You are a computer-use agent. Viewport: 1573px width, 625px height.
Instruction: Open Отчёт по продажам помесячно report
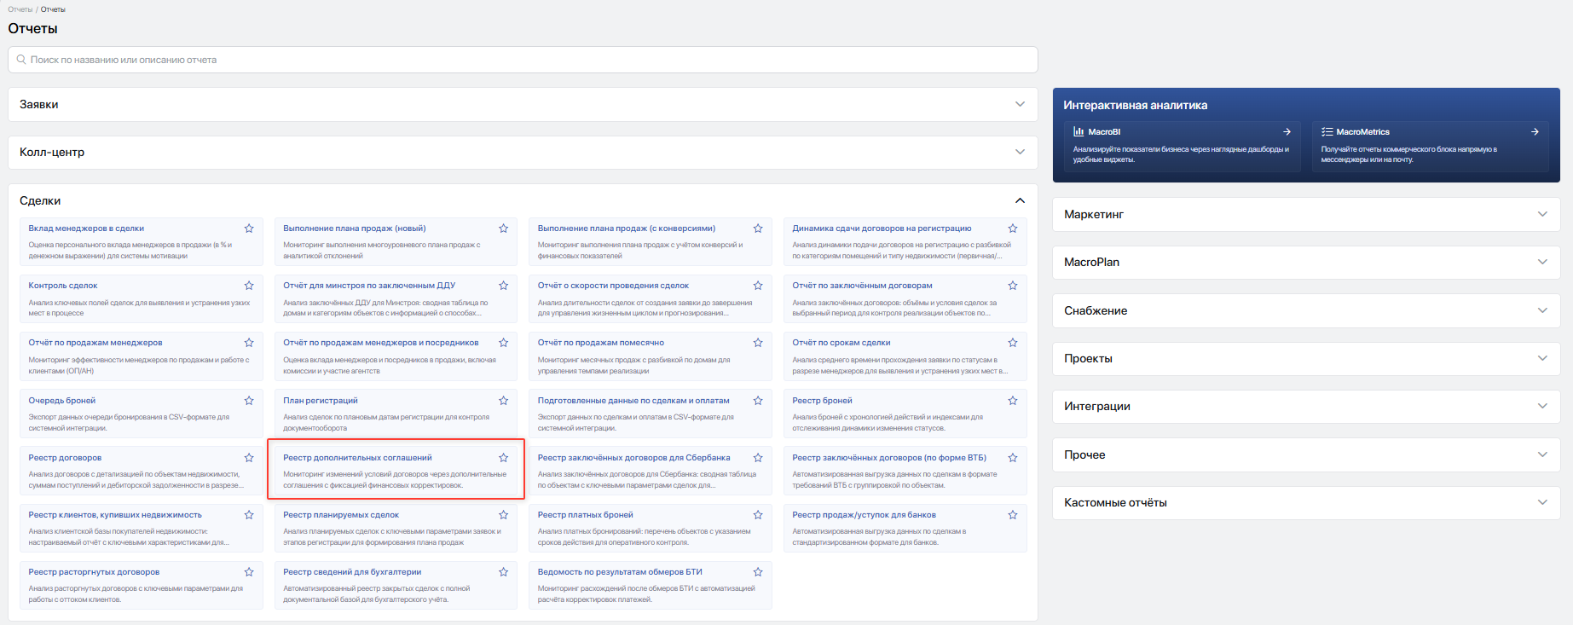(x=601, y=343)
